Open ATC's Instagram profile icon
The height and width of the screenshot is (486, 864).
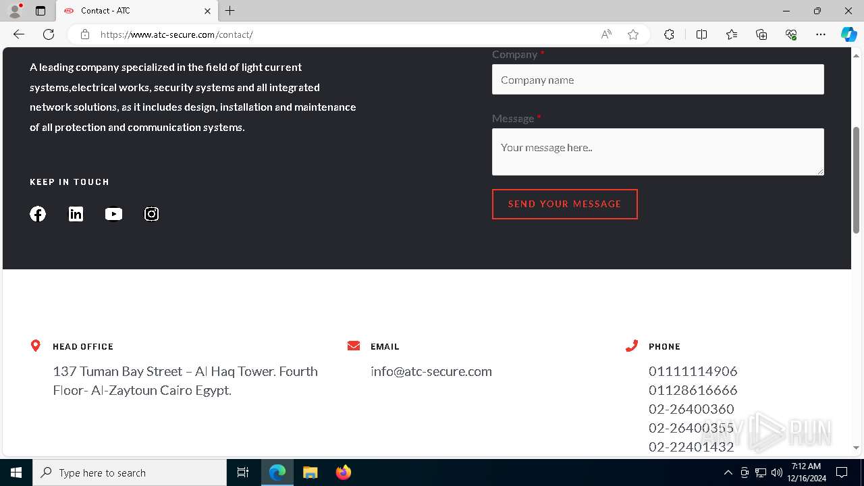[x=151, y=214]
